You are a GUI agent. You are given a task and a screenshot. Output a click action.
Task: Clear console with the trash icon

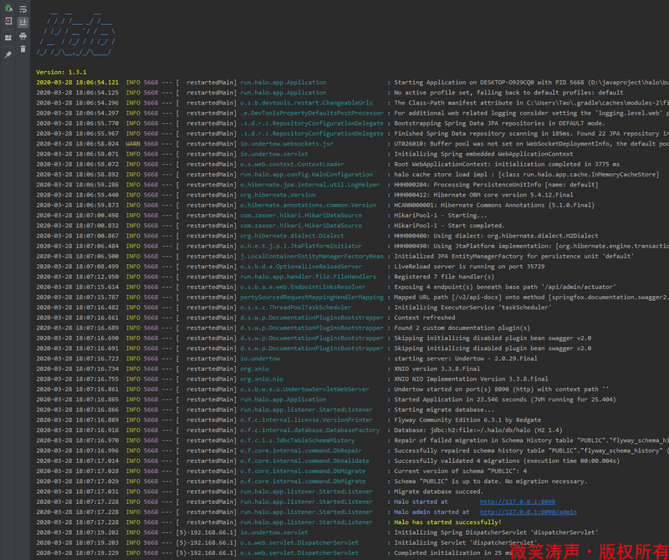(23, 49)
